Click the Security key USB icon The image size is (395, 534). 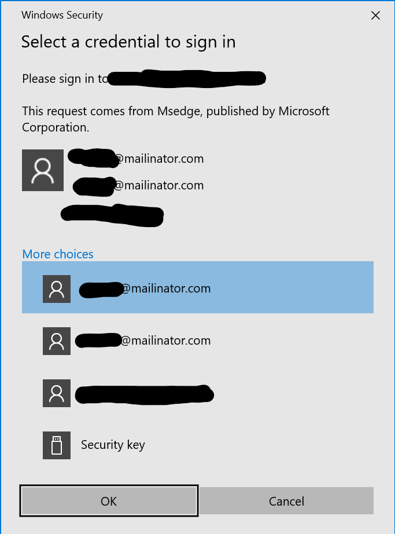click(56, 445)
